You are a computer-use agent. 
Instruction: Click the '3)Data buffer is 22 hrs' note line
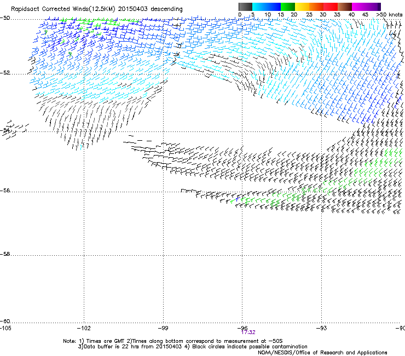pos(193,347)
